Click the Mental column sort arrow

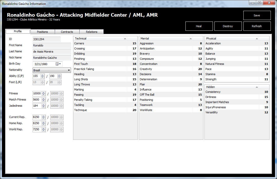coord(191,38)
